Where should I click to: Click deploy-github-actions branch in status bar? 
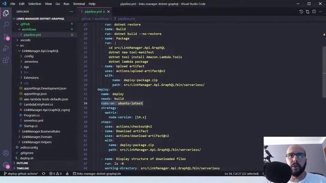[21, 173]
